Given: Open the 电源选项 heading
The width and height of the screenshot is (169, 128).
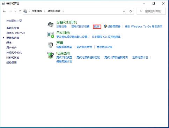Looking at the screenshot, I should 63,53.
